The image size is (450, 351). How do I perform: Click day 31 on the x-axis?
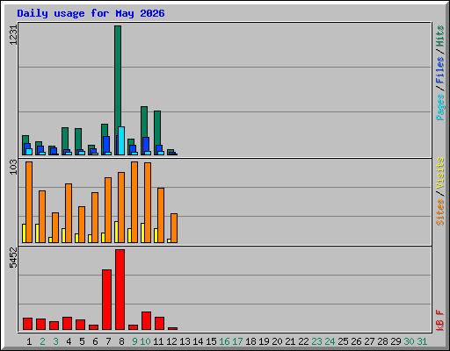click(422, 341)
